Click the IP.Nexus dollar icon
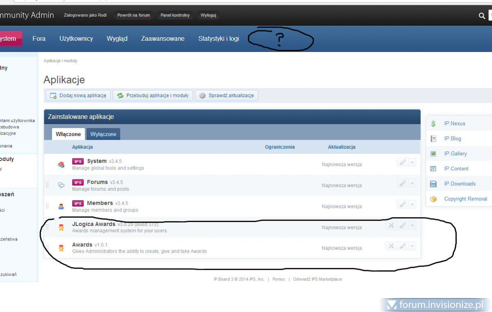The width and height of the screenshot is (492, 312). click(x=433, y=123)
